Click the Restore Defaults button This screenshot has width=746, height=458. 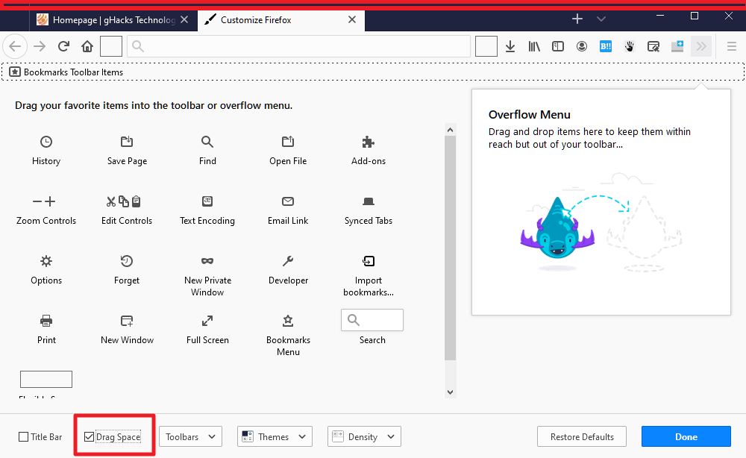(x=582, y=436)
